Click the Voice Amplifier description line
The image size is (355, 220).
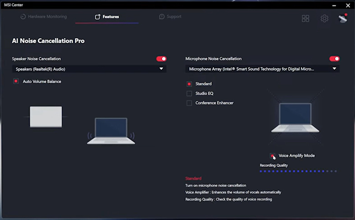233,192
